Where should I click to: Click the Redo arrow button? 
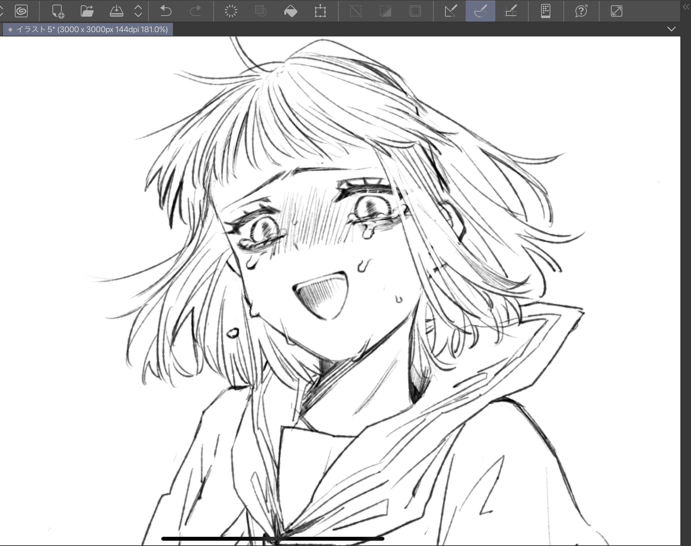(195, 11)
